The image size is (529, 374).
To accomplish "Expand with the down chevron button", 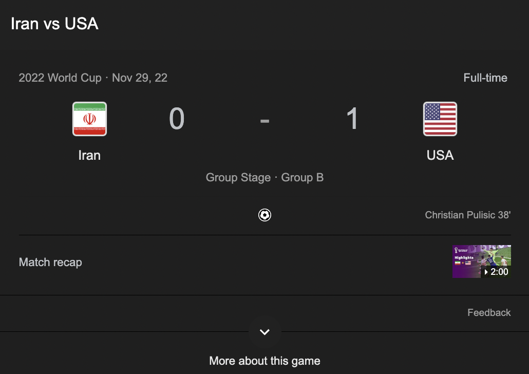I will click(x=264, y=332).
